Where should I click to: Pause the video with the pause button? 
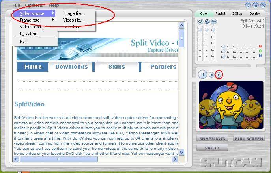(203, 74)
